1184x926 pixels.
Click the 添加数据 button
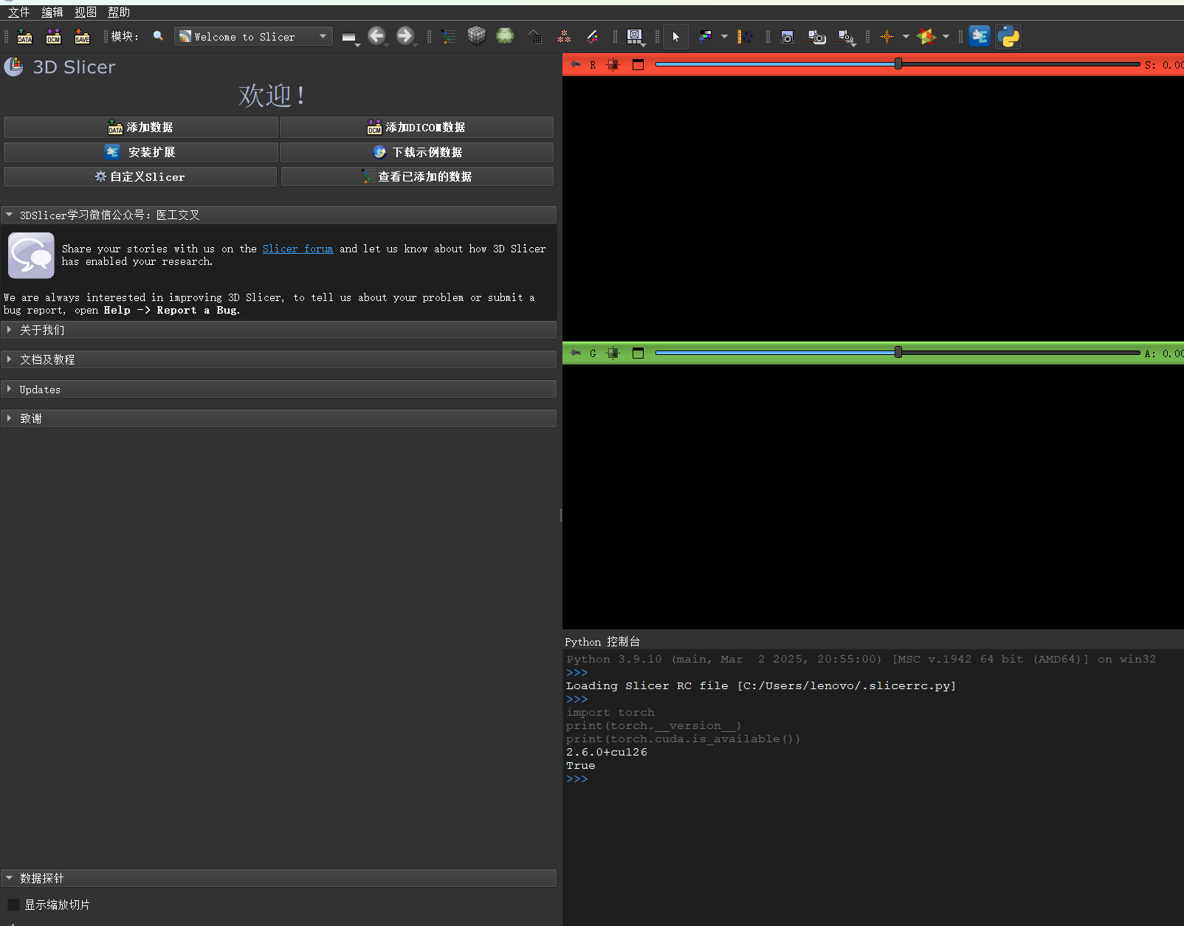click(140, 127)
